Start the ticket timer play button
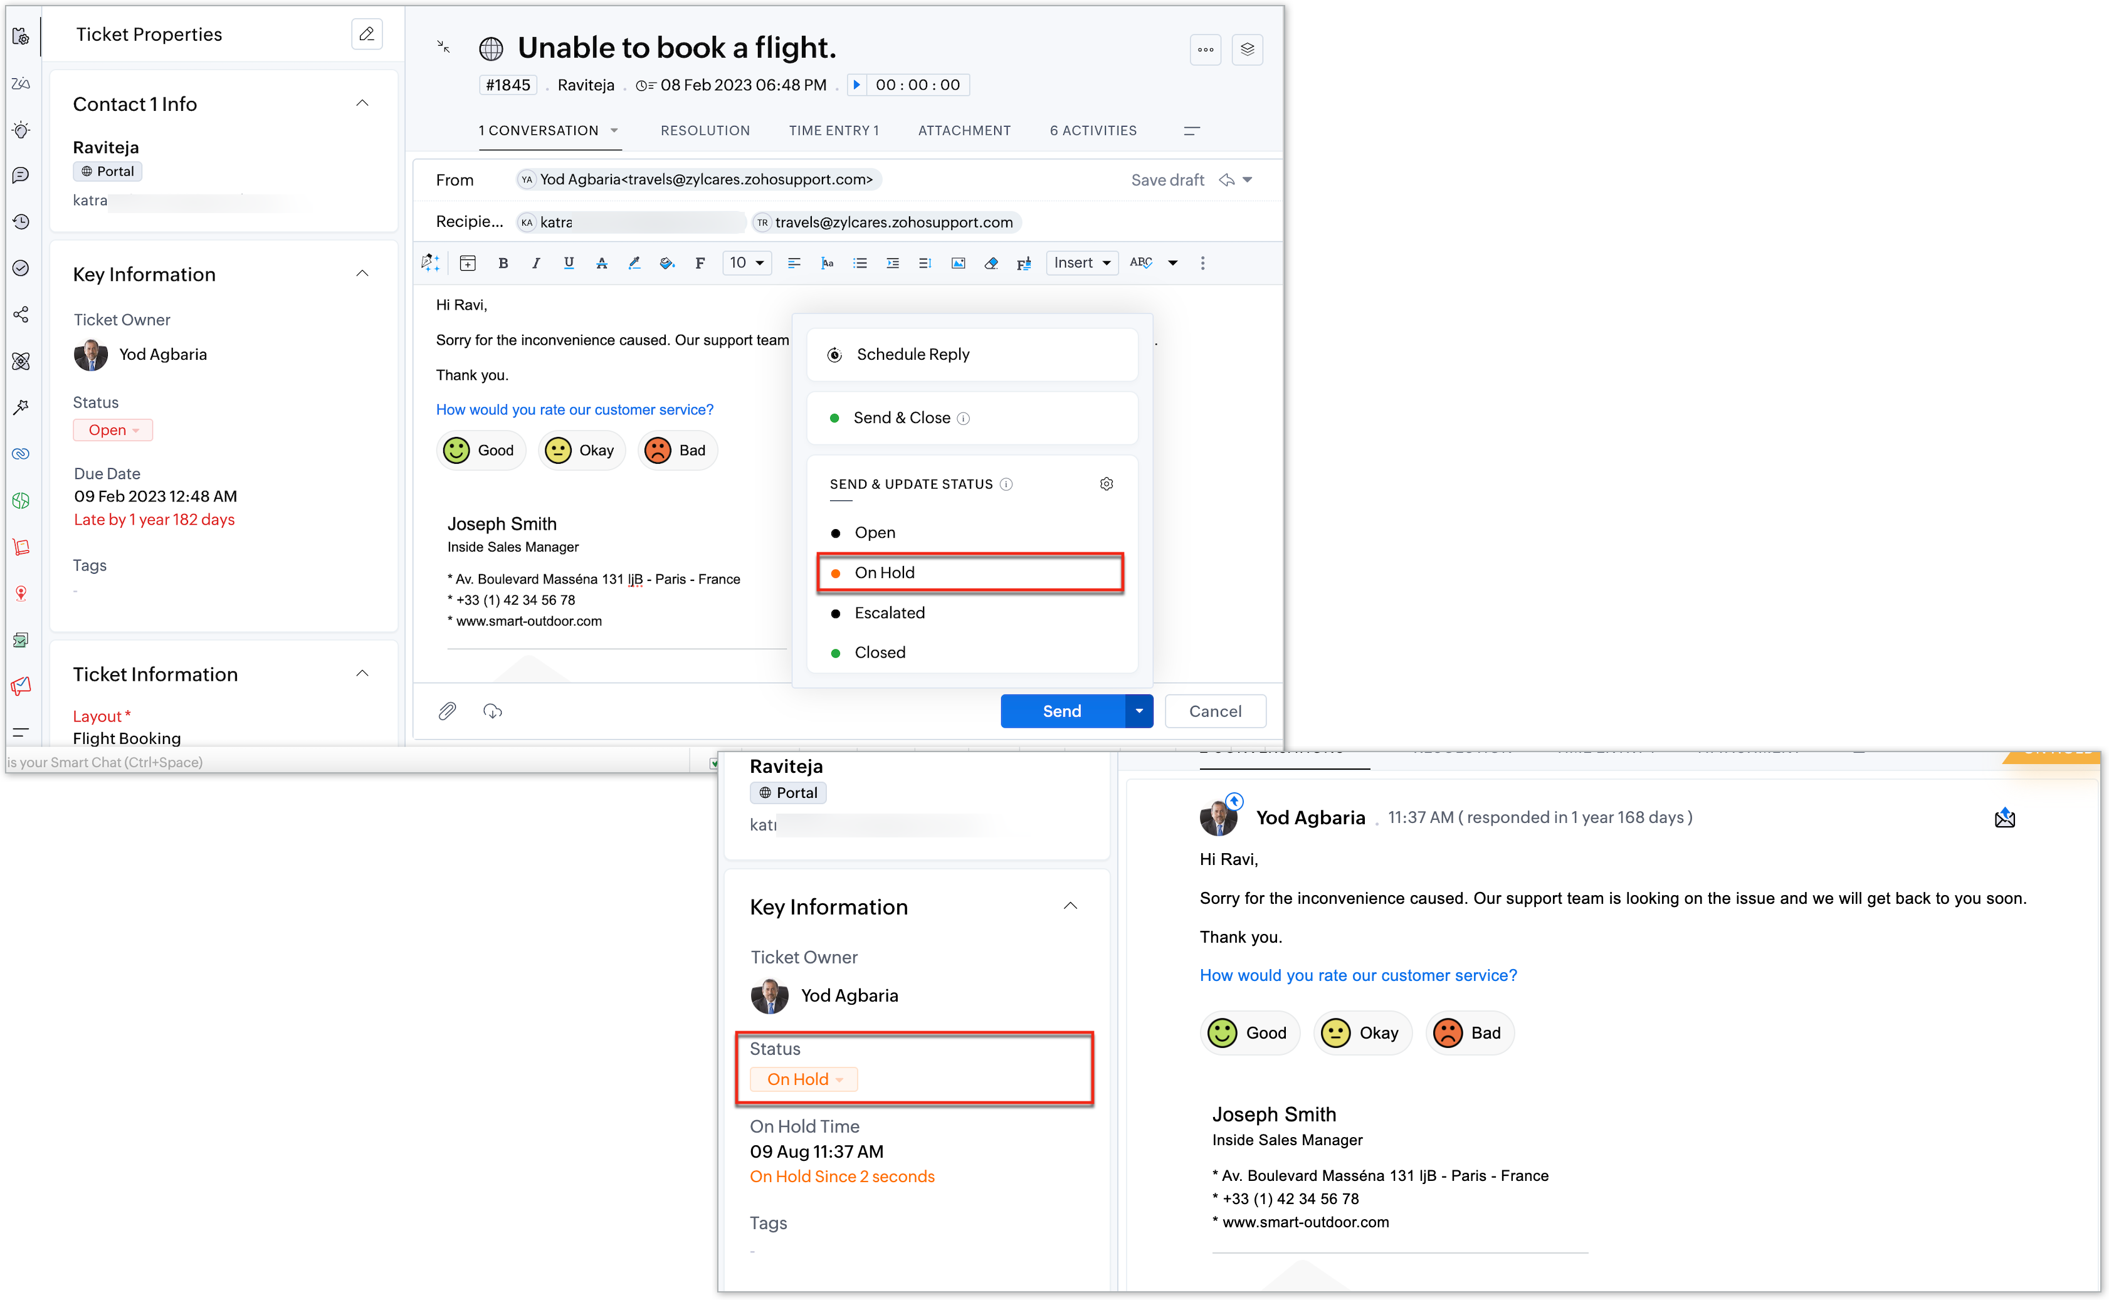The height and width of the screenshot is (1300, 2109). point(856,84)
